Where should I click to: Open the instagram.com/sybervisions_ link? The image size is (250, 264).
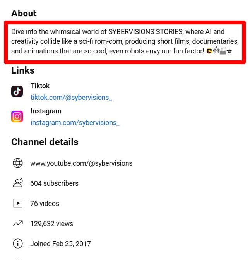[75, 123]
